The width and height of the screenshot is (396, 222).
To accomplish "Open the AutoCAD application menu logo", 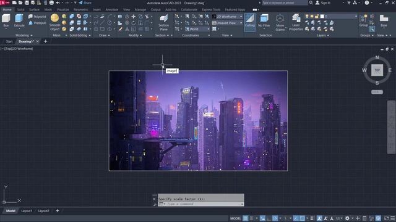I will tap(5, 2).
